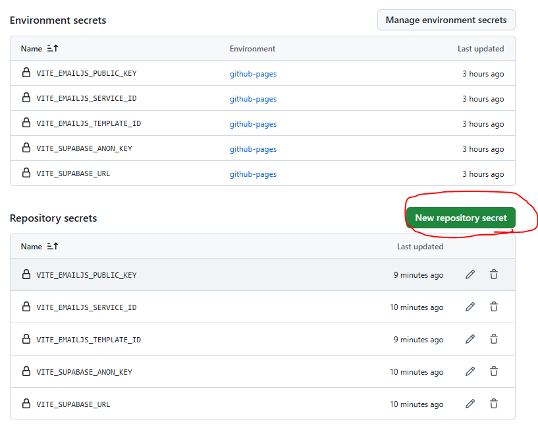This screenshot has height=438, width=538.
Task: Click '3 hours ago' for environment VITE_SUPABASE_URL
Action: [x=483, y=174]
